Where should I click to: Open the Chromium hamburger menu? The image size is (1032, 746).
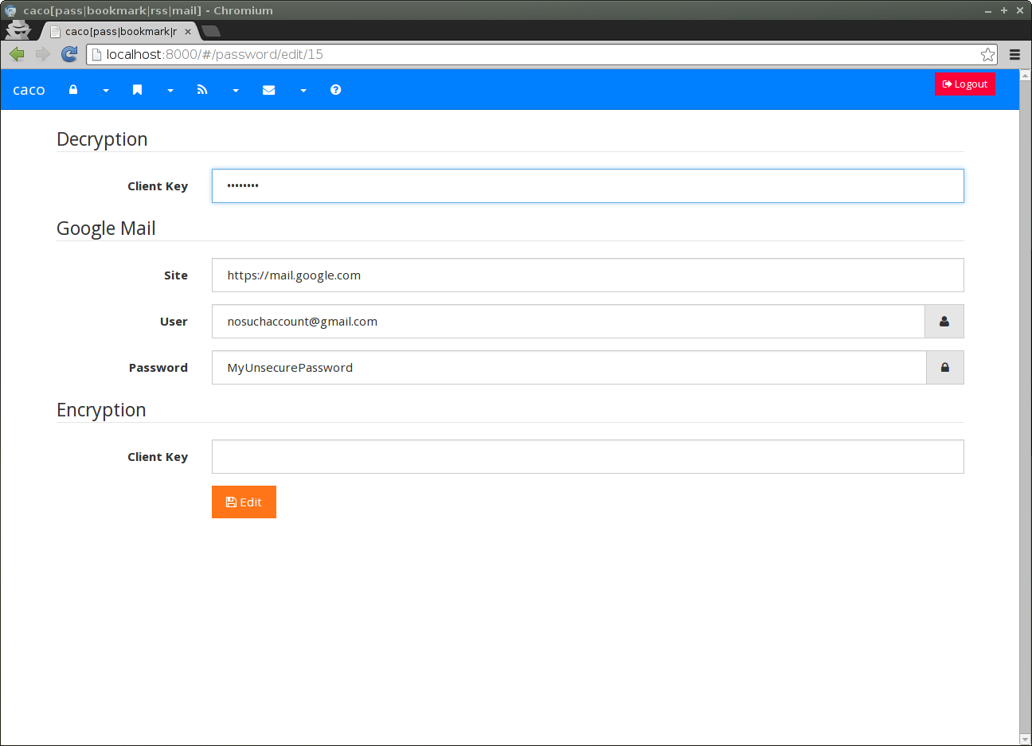(1014, 54)
